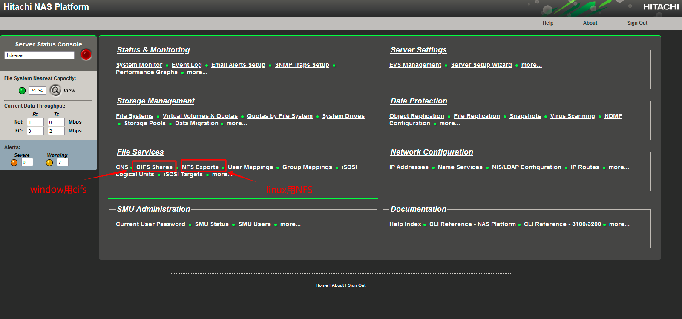Open the Status & Monitoring section heading
Viewport: 682px width, 319px height.
pyautogui.click(x=153, y=50)
